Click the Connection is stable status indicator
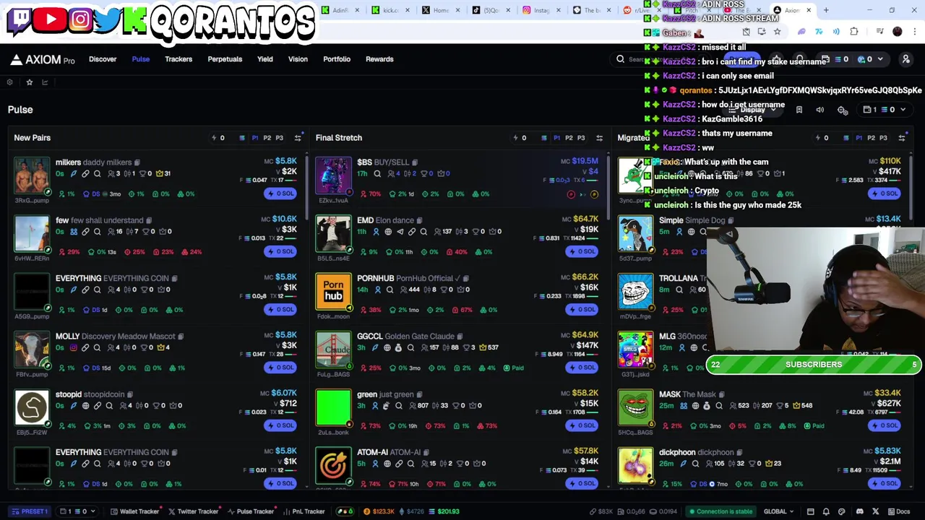Viewport: 925px width, 520px height. pyautogui.click(x=720, y=511)
